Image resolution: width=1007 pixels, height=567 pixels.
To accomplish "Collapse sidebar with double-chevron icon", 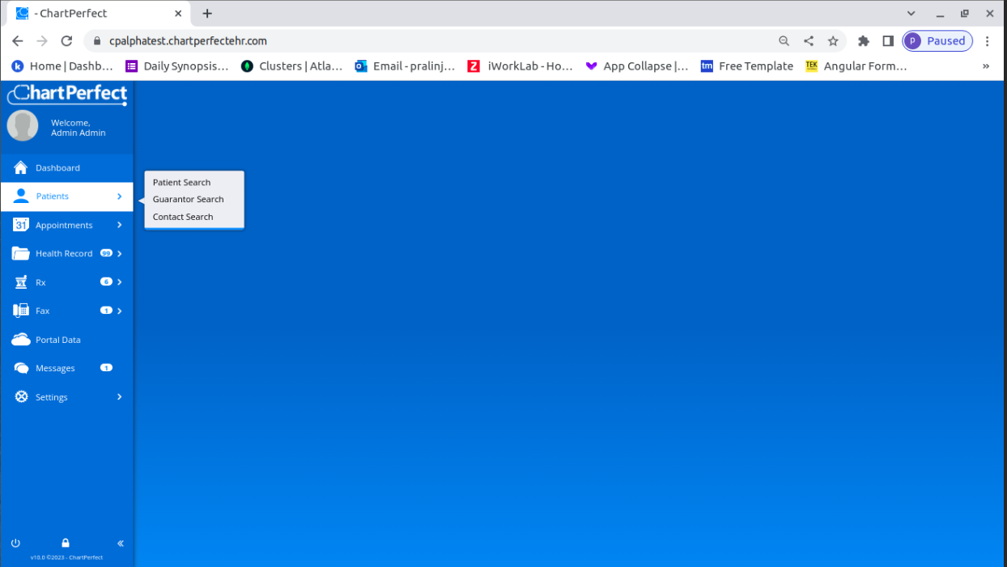I will [x=121, y=544].
